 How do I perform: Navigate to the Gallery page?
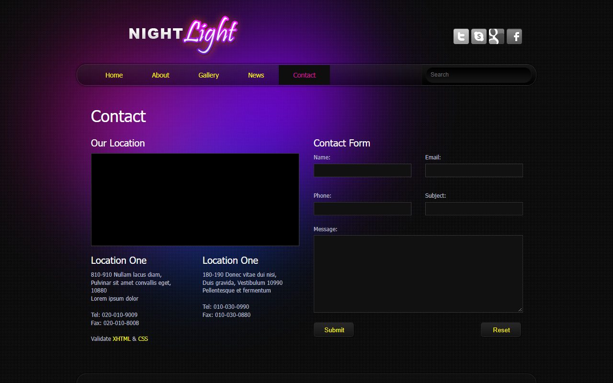tap(209, 75)
